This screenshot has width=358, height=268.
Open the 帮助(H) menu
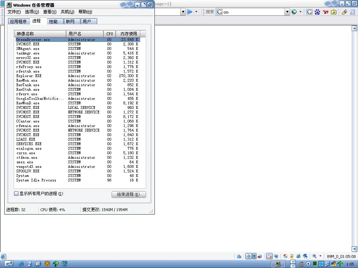click(x=85, y=12)
